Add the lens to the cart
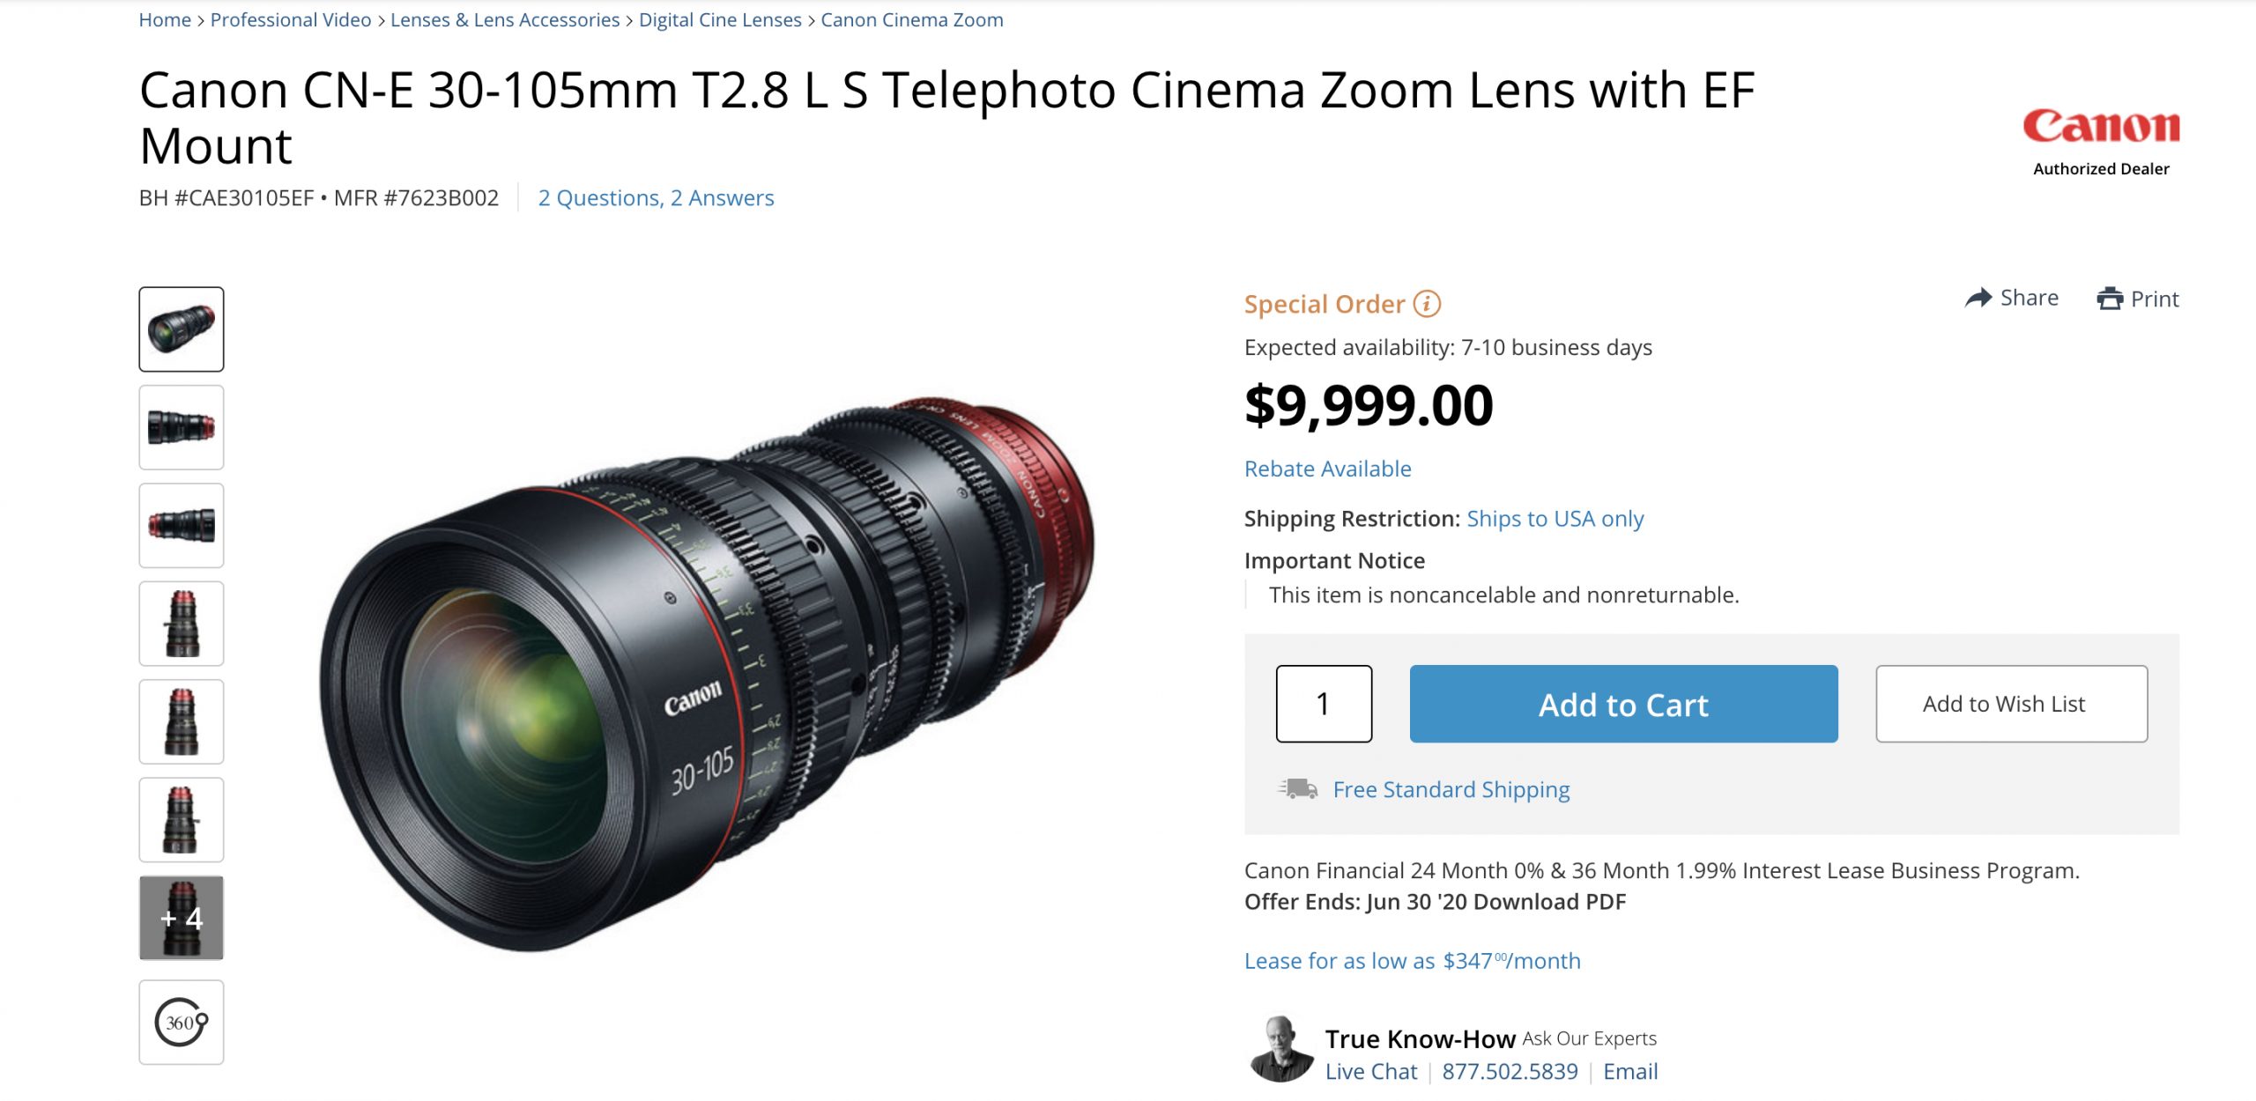The image size is (2256, 1101). [x=1624, y=704]
